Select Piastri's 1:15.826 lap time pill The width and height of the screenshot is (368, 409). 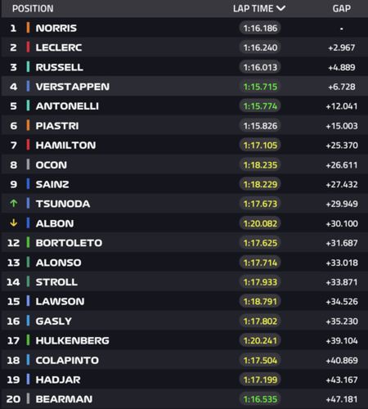click(260, 125)
